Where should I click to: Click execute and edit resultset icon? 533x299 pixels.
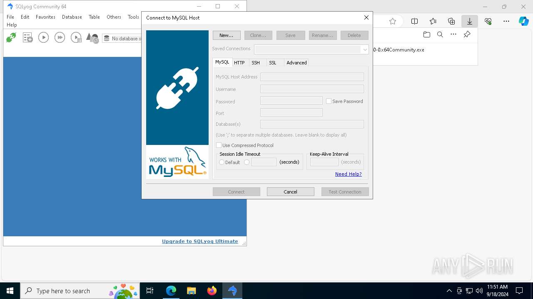(x=76, y=37)
